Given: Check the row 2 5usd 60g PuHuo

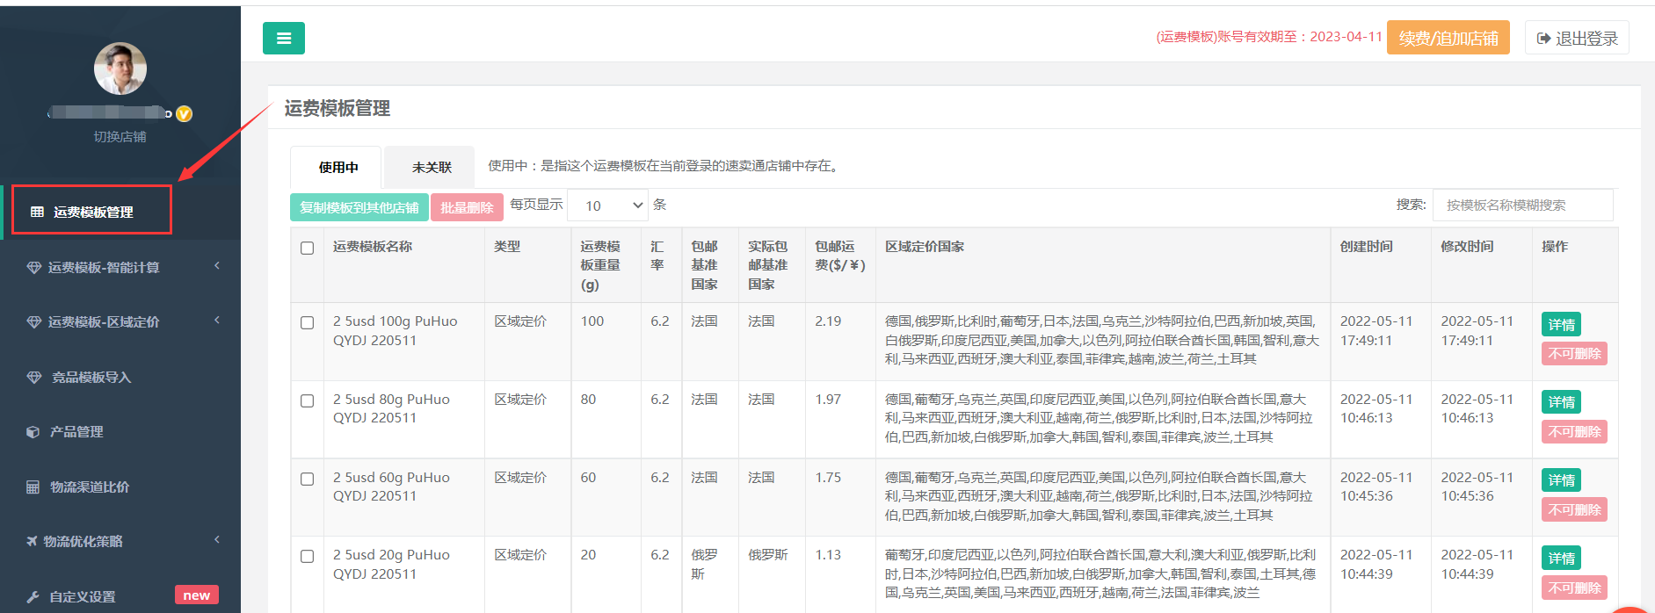Looking at the screenshot, I should (308, 479).
